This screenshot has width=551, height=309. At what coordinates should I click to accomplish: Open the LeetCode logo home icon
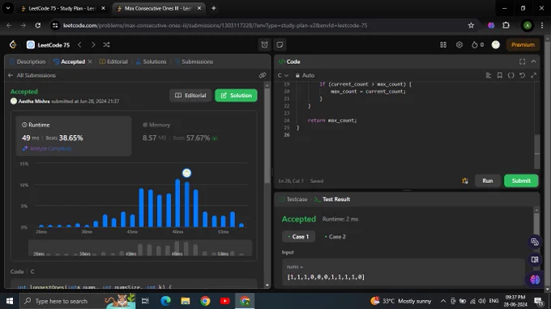(x=13, y=44)
